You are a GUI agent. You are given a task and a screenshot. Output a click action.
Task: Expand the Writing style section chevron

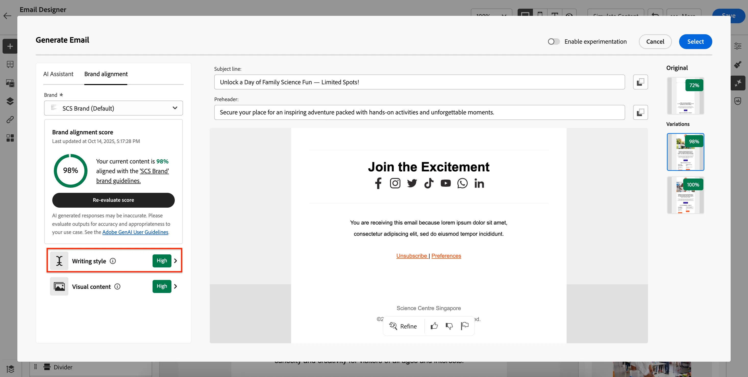click(175, 261)
